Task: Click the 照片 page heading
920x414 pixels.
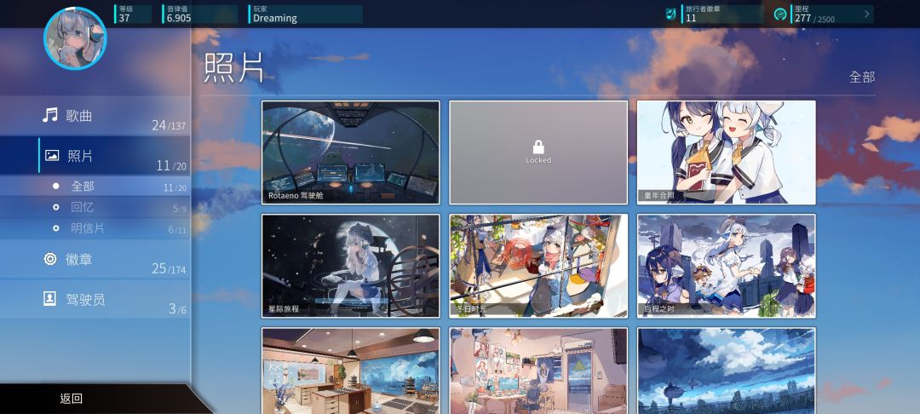Action: (x=233, y=67)
